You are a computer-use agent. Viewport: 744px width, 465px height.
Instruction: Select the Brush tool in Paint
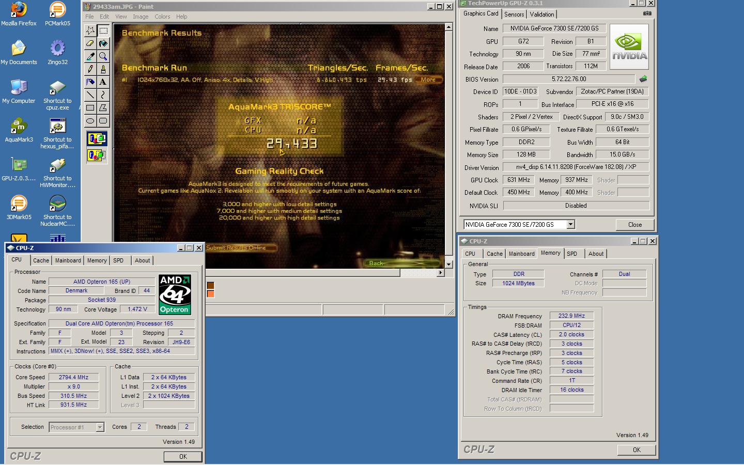[103, 69]
